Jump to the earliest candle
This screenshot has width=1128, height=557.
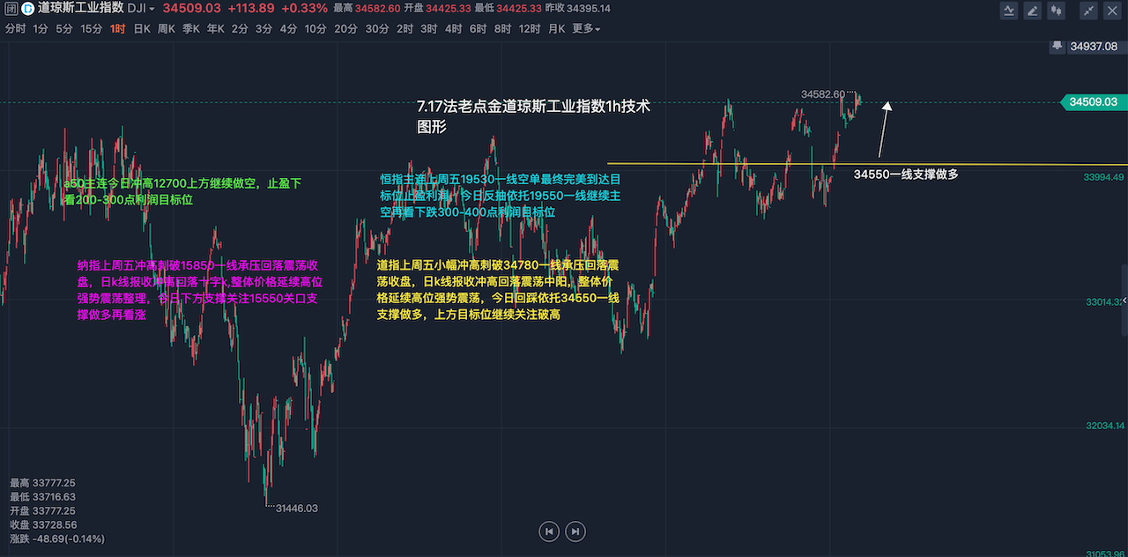coord(549,531)
